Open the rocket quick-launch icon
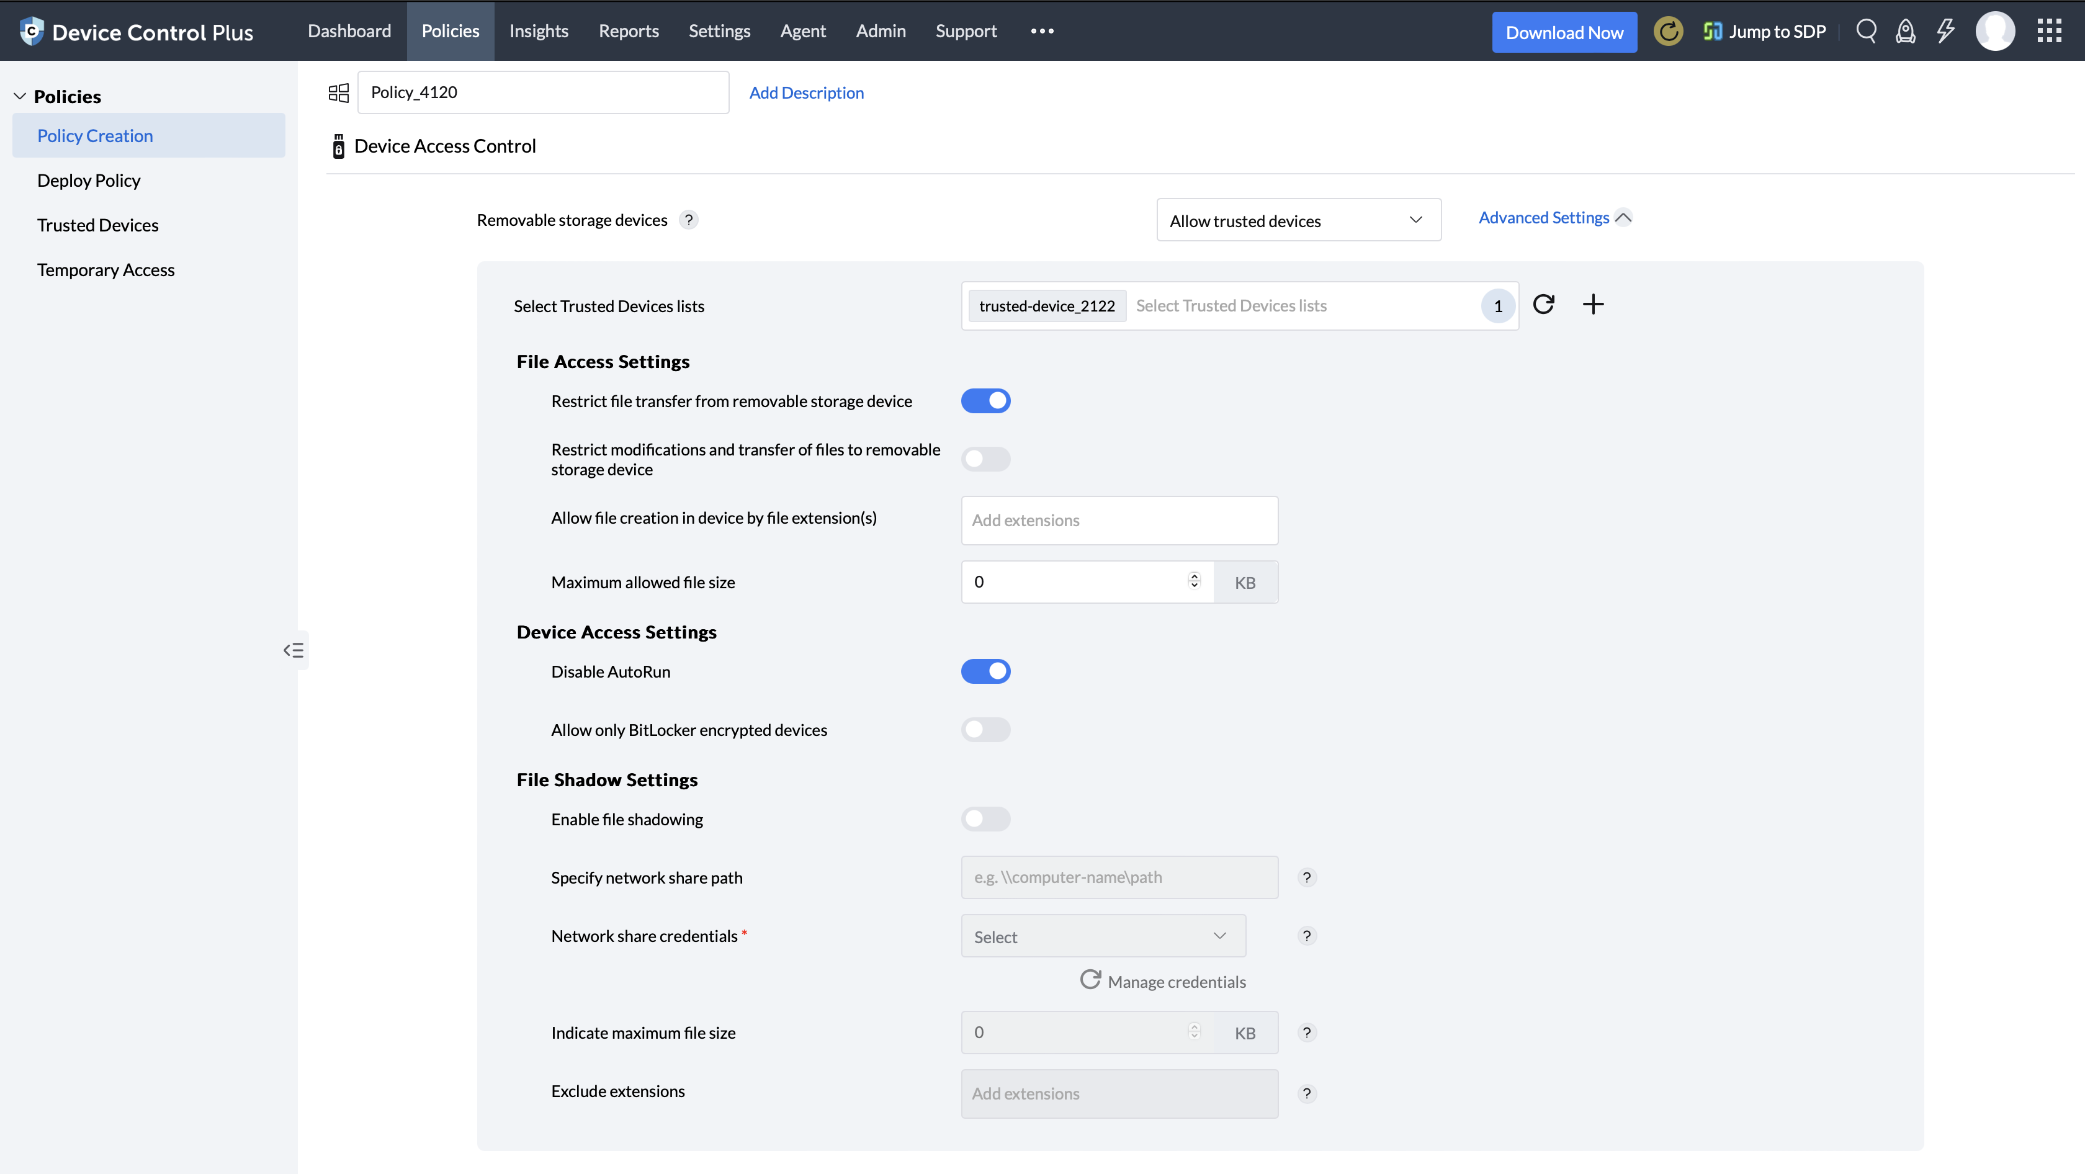This screenshot has height=1174, width=2085. (1905, 32)
